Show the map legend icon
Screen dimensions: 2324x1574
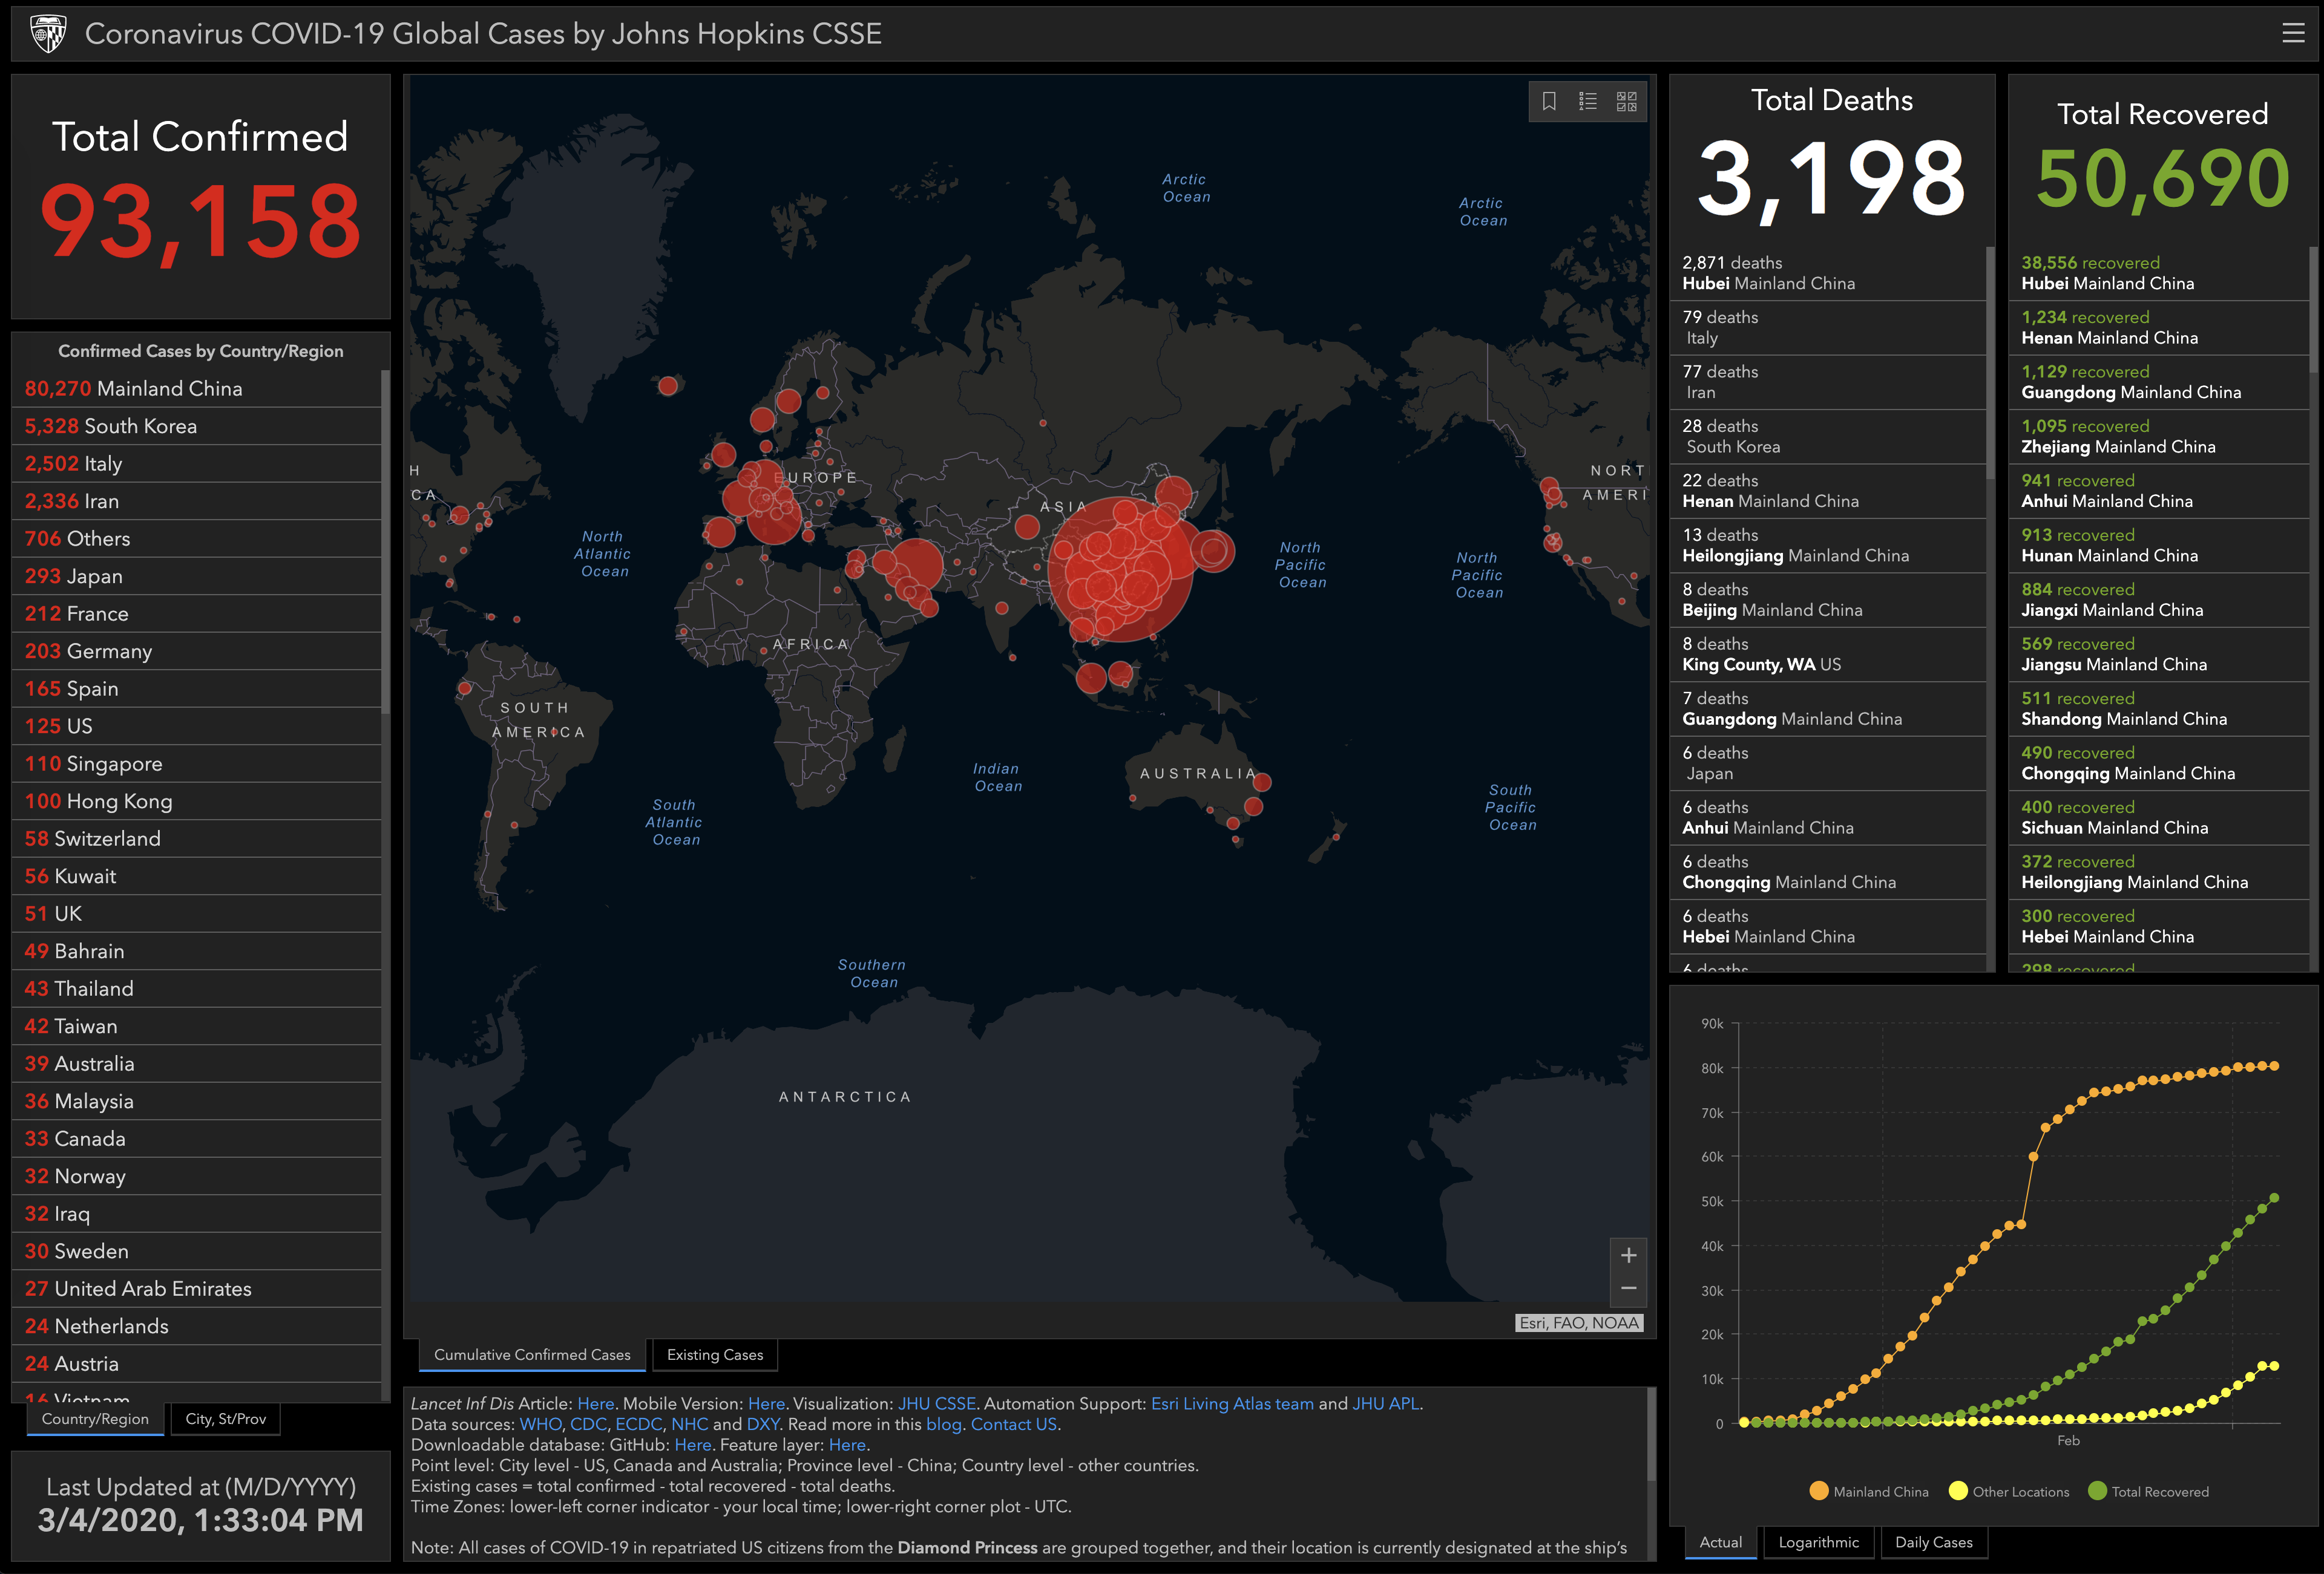pos(1588,101)
